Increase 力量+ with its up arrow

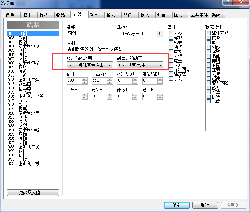pyautogui.click(x=85, y=95)
